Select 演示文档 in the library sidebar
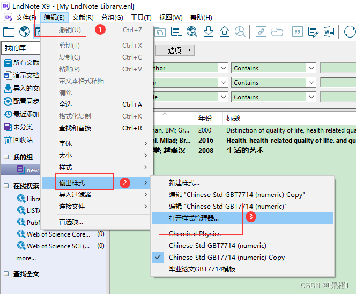 22,75
